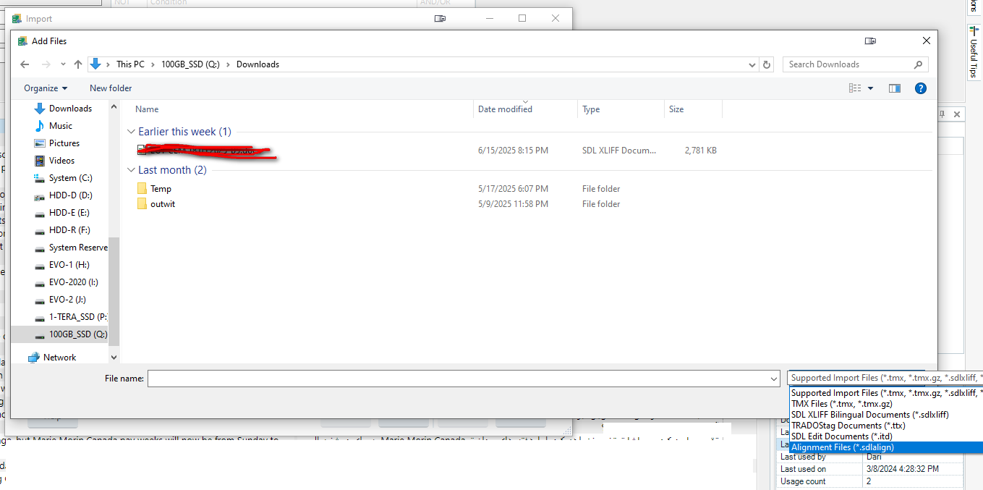The width and height of the screenshot is (983, 490).
Task: Toggle the preview pane
Action: pos(895,88)
